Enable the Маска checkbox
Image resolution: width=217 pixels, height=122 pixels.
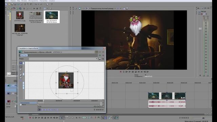pyautogui.click(x=21, y=105)
